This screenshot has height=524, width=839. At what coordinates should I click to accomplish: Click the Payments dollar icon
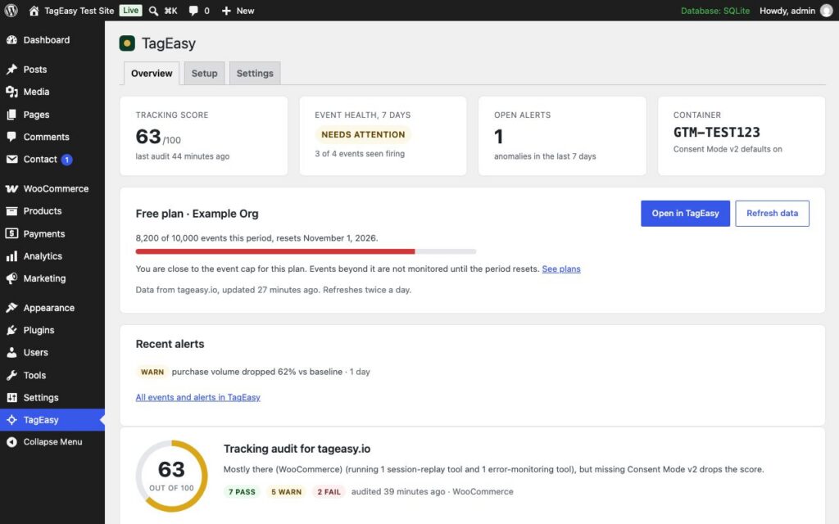point(11,233)
